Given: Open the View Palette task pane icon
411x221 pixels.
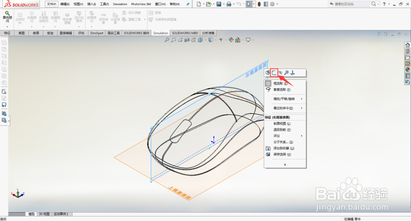Looking at the screenshot, I should (x=408, y=63).
